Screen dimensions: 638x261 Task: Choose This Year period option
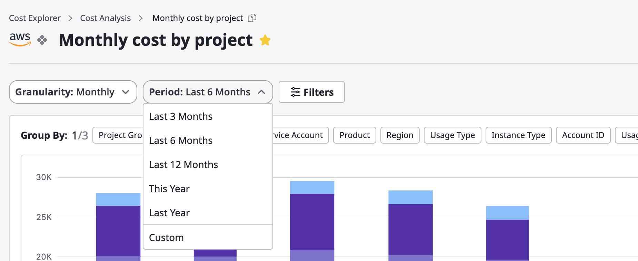pyautogui.click(x=208, y=189)
